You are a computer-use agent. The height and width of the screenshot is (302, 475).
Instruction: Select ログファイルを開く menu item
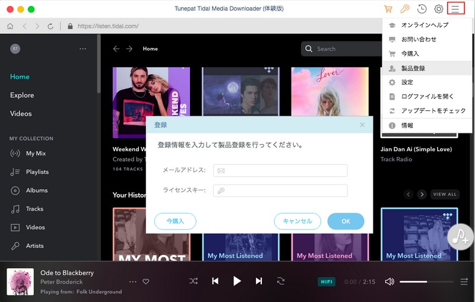tap(427, 97)
